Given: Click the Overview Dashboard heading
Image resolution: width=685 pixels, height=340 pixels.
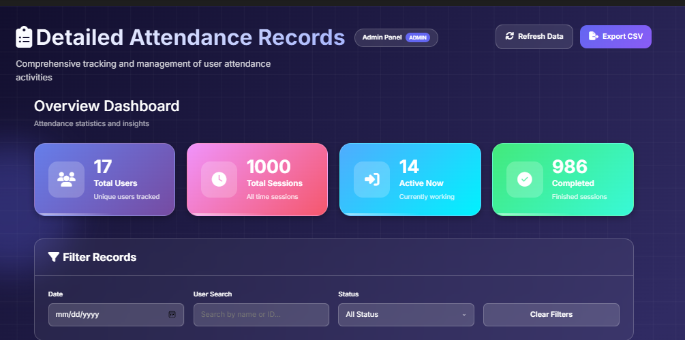Looking at the screenshot, I should pyautogui.click(x=106, y=106).
